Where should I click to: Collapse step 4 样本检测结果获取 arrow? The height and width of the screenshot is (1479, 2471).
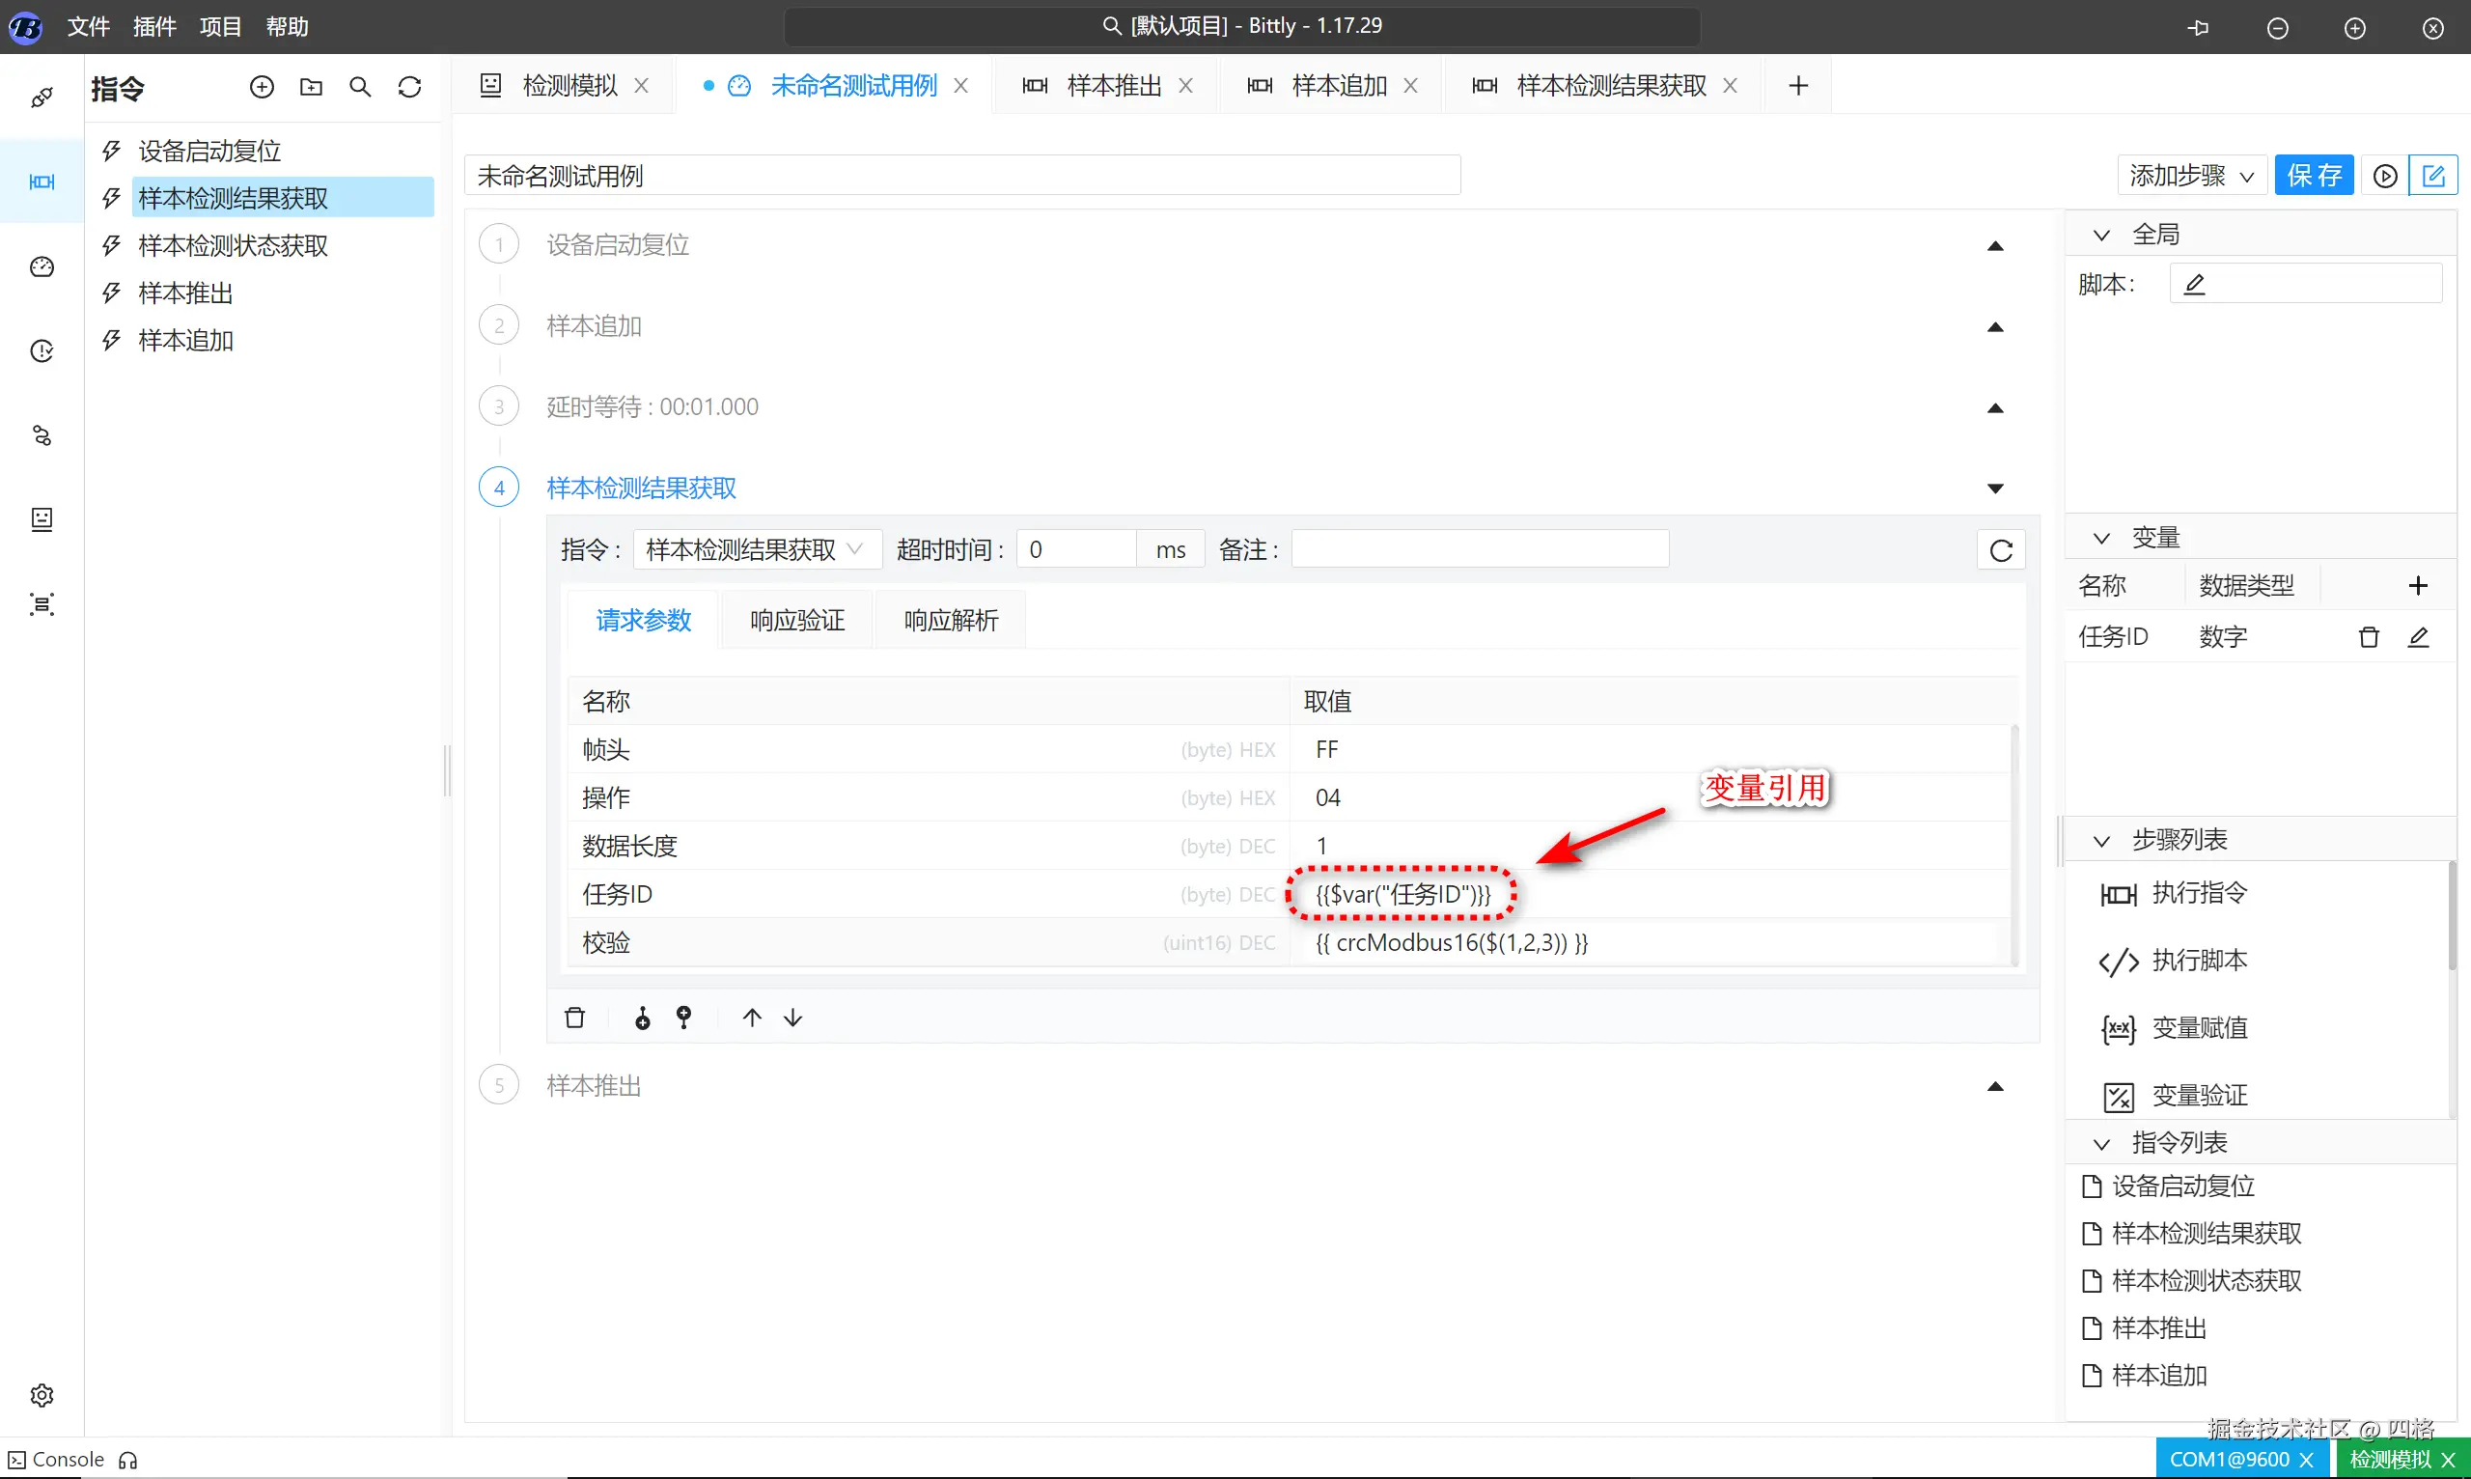1995,488
